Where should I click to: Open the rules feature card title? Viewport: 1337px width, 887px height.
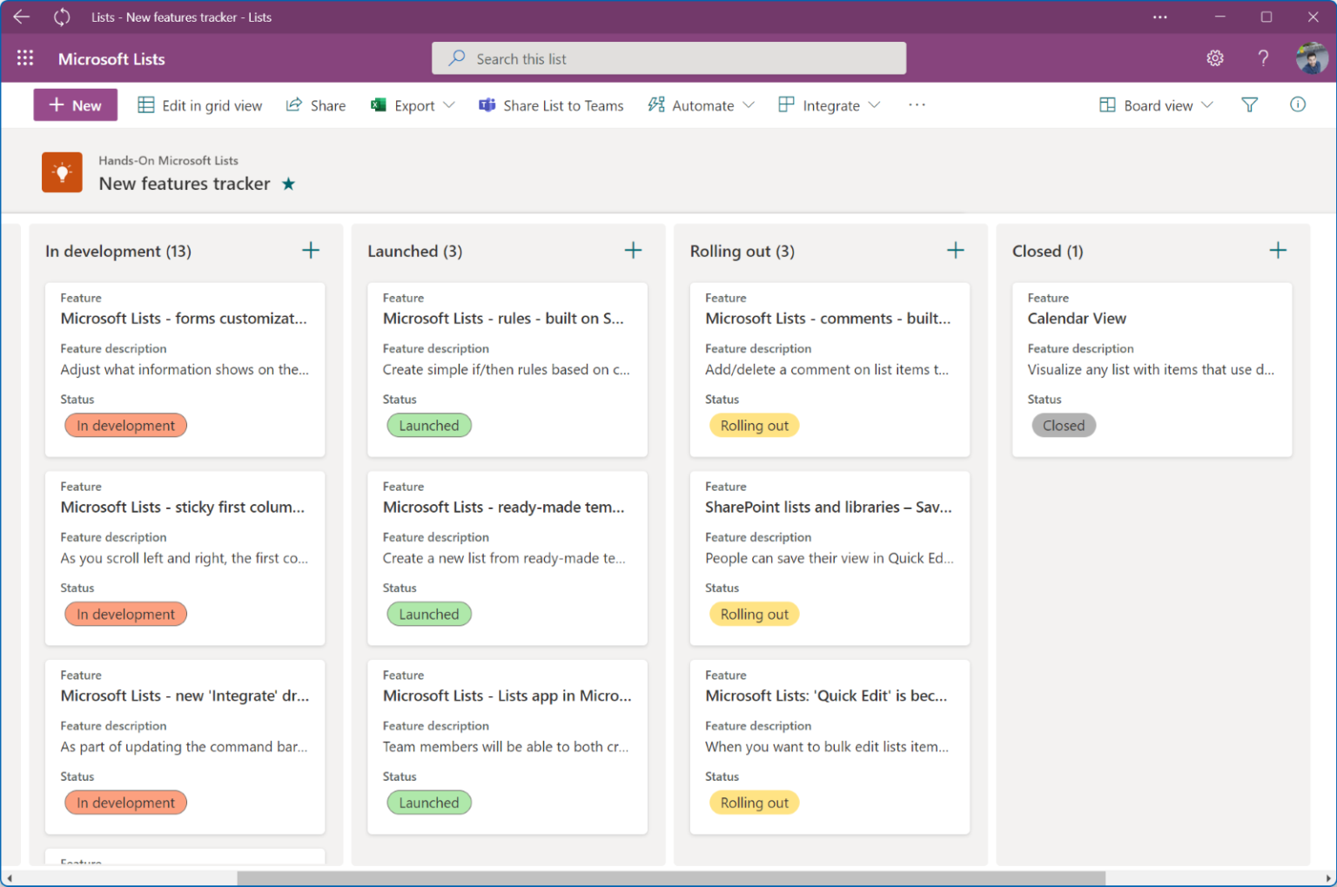[503, 319]
